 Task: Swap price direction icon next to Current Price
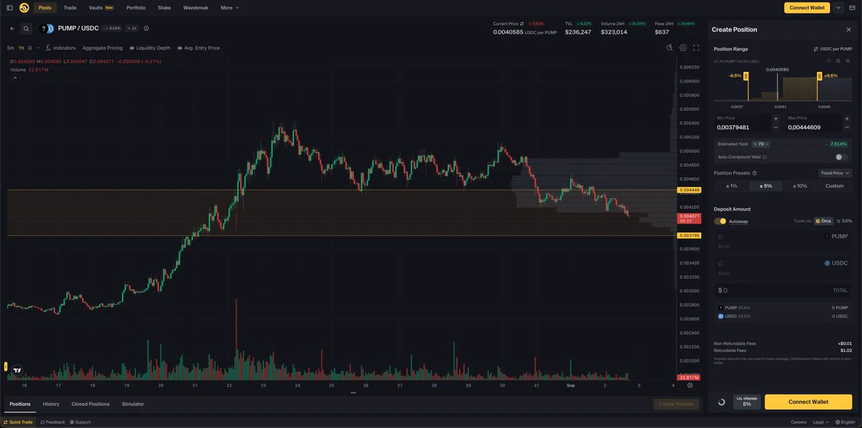522,24
